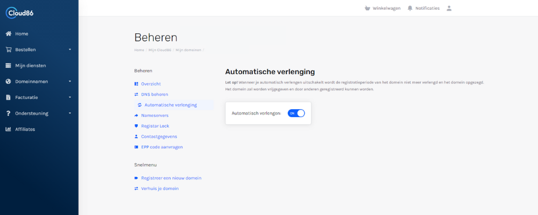Expand the Ondersteuning menu arrow
This screenshot has width=538, height=215.
coord(70,113)
